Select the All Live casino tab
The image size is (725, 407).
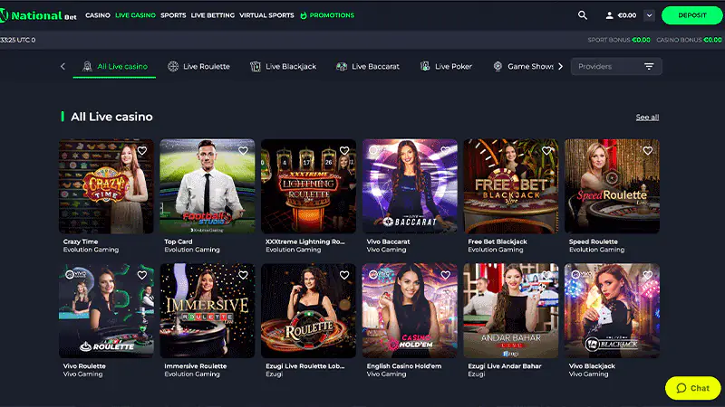pos(115,66)
